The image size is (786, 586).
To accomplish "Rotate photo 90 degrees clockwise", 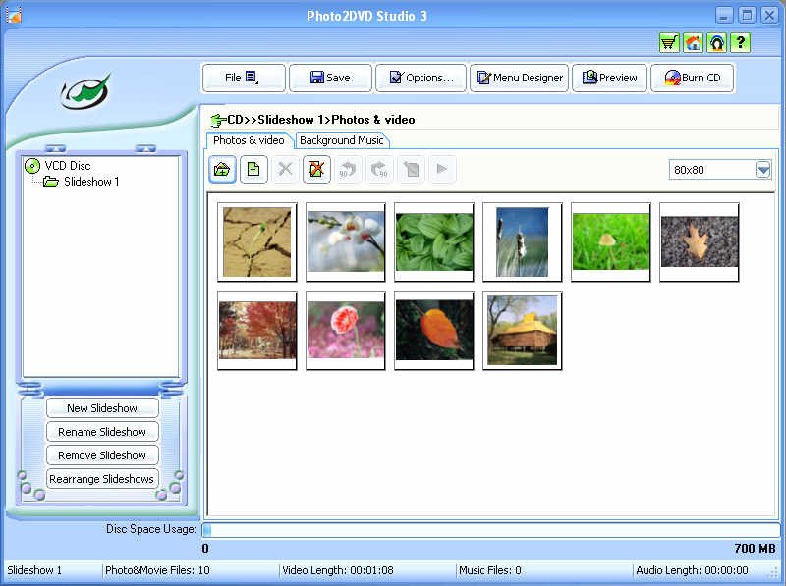I will pos(379,169).
